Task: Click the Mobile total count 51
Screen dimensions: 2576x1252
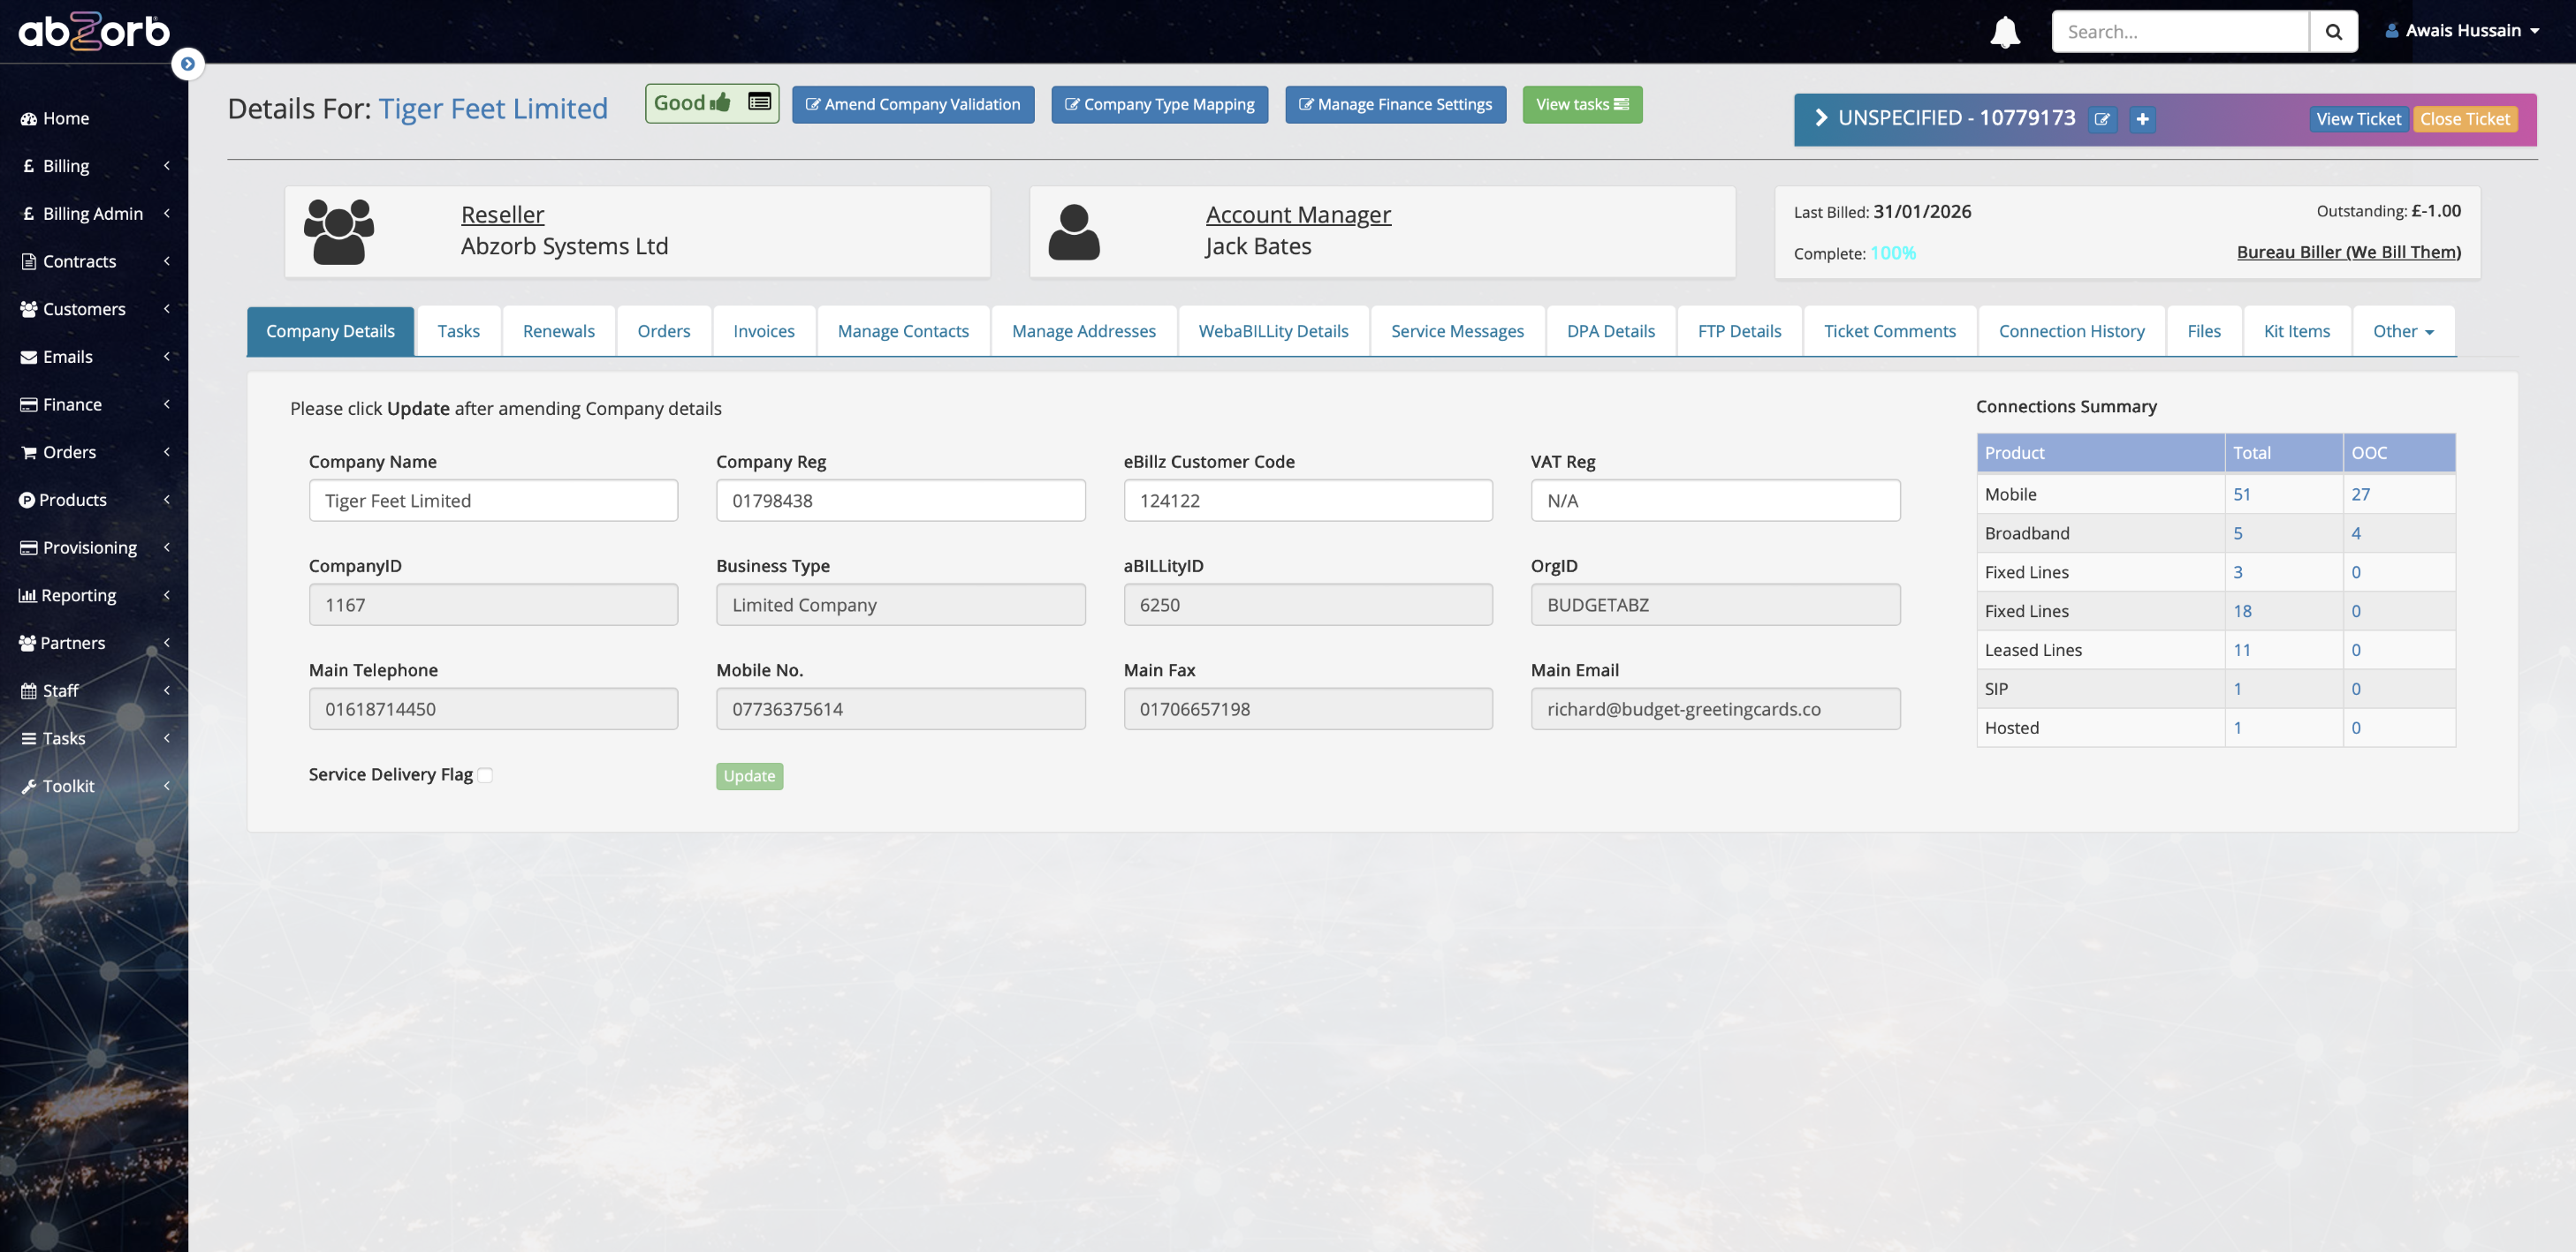Action: (x=2241, y=494)
